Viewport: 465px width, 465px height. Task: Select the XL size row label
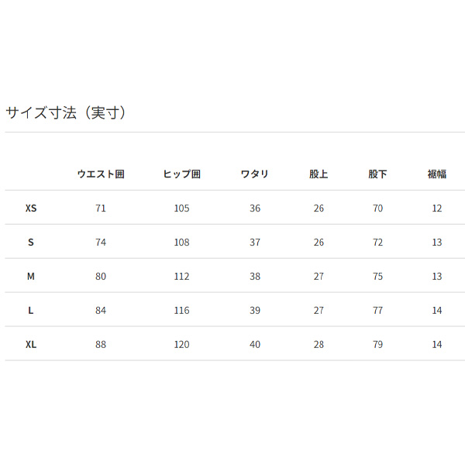[x=31, y=345]
